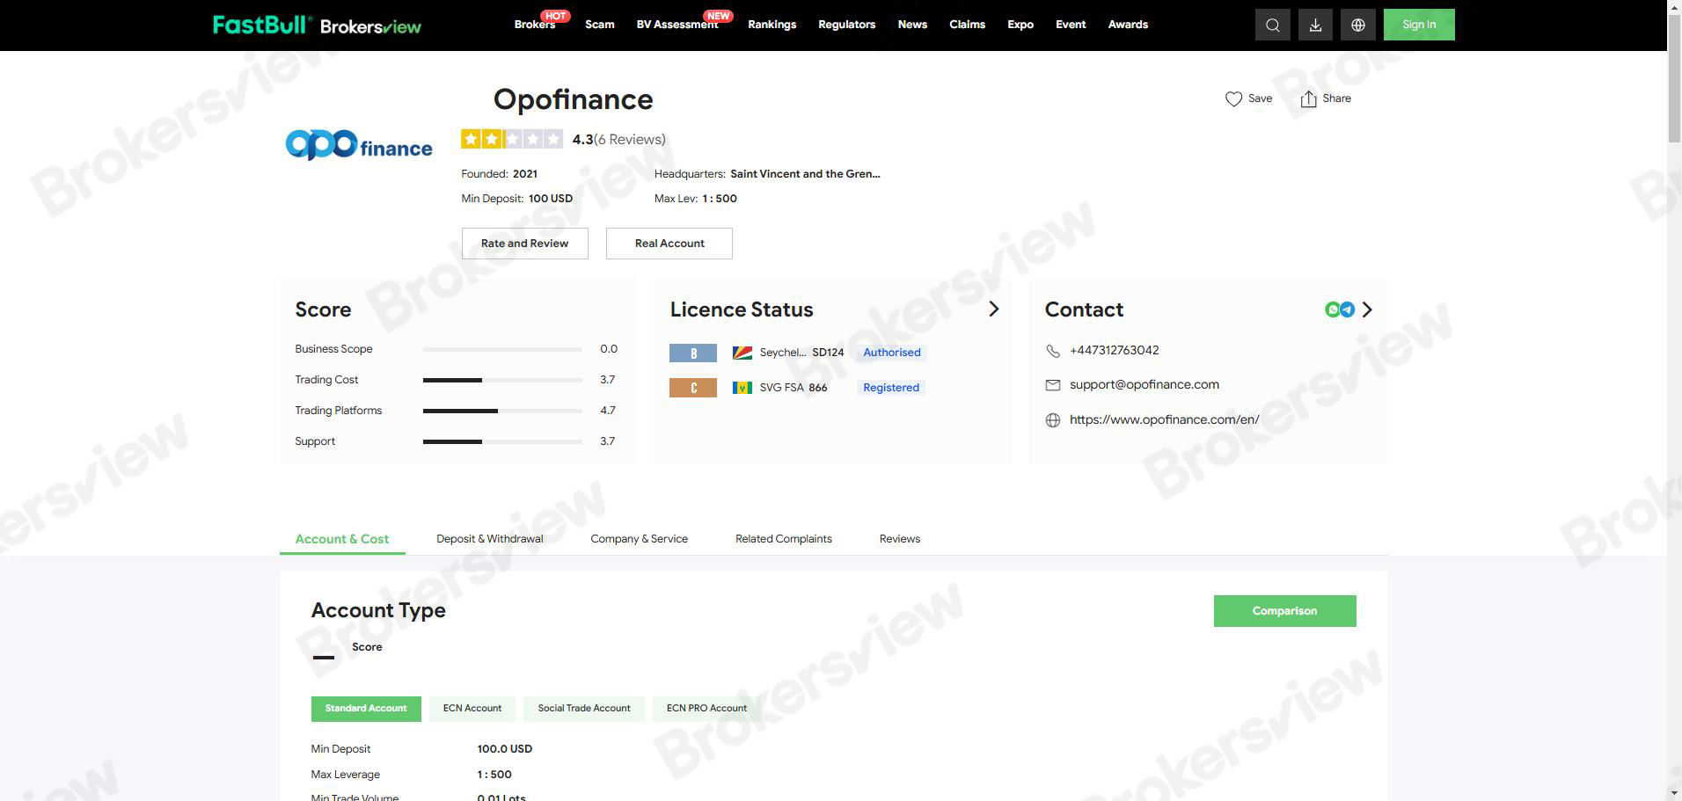Expand the Licence Status arrow
The image size is (1682, 801).
pos(993,309)
